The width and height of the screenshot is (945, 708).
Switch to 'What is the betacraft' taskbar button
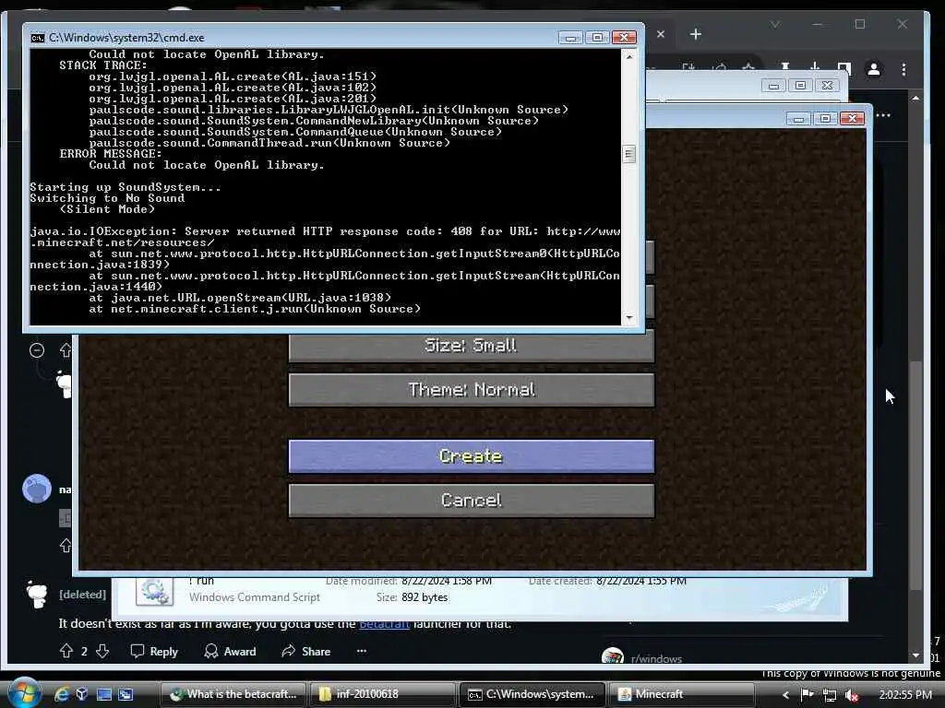click(x=233, y=694)
